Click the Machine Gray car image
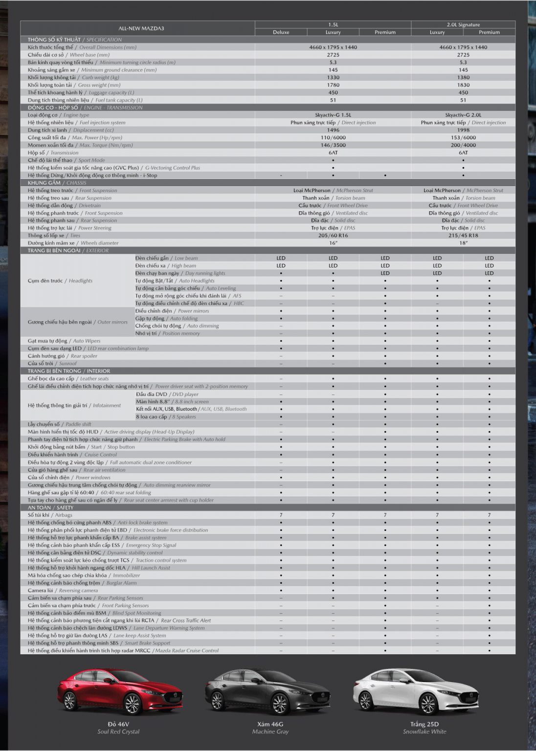The height and width of the screenshot is (751, 536). pyautogui.click(x=267, y=692)
